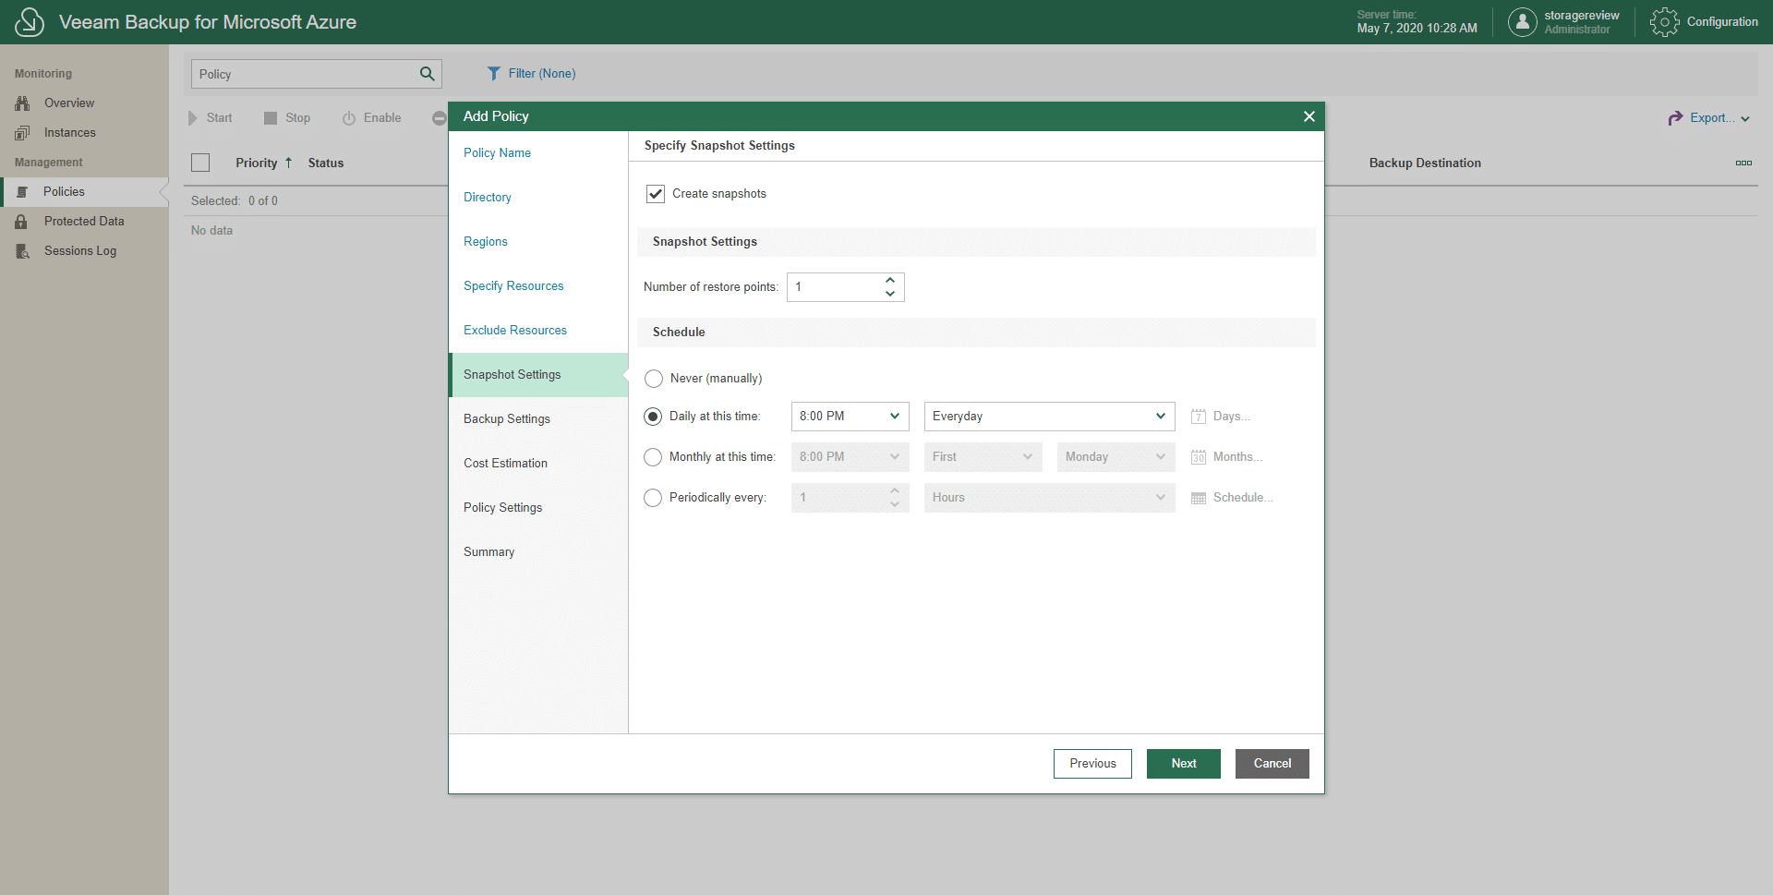The image size is (1773, 895).
Task: Click the Schedule... link
Action: tap(1243, 498)
